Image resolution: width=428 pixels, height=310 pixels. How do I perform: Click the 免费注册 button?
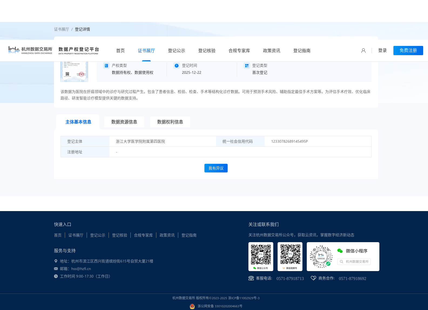408,51
